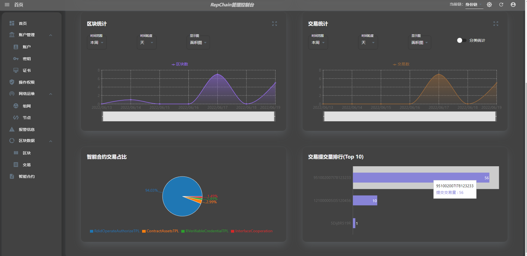Viewport: 527px width, 256px height.
Task: Open the 当前链 身份链 chain selector
Action: pyautogui.click(x=474, y=5)
